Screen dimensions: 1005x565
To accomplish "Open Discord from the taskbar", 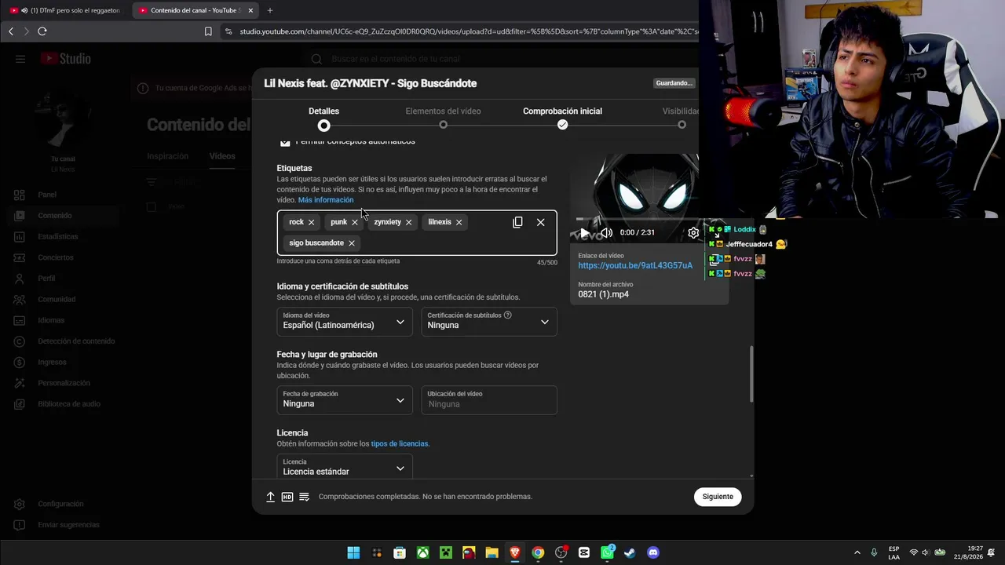I will (653, 552).
